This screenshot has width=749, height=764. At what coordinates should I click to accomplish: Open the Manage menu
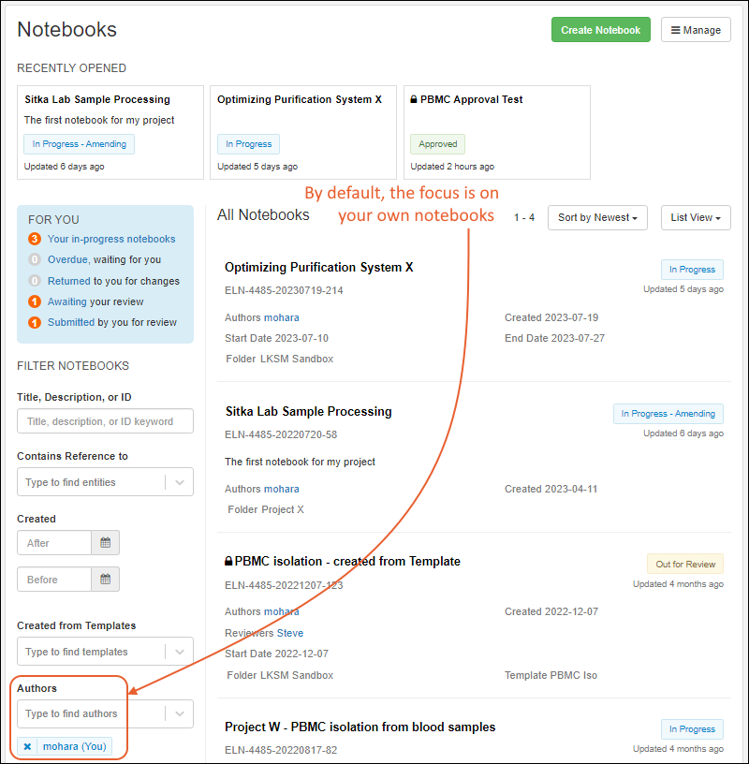696,30
